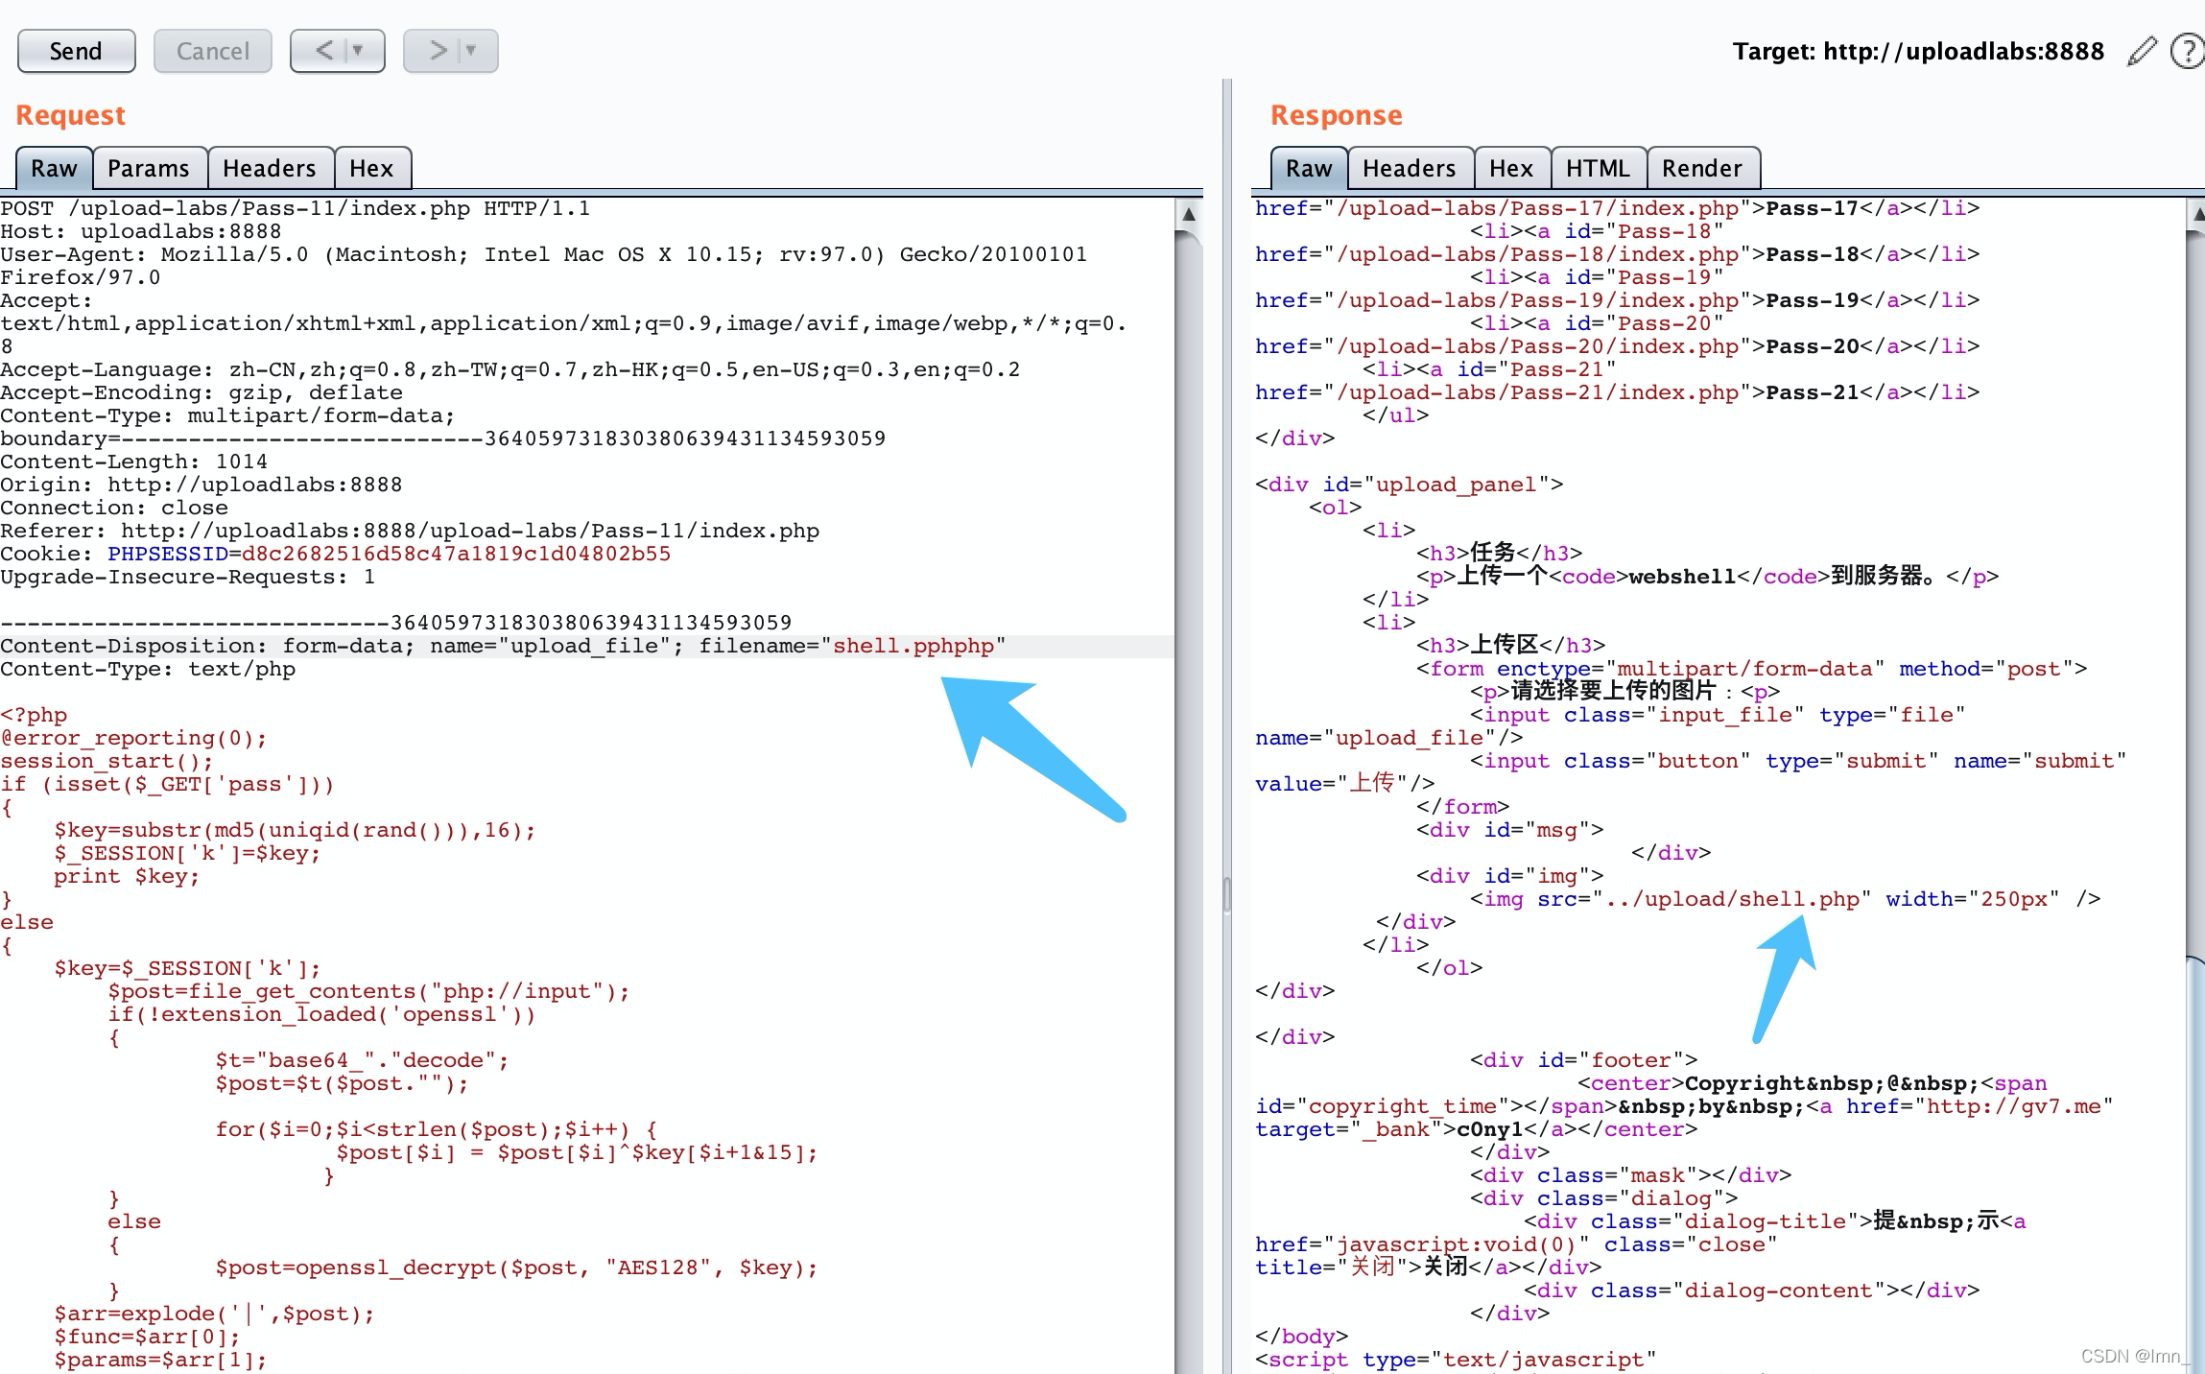
Task: Click the Request panel heading
Action: (x=71, y=115)
